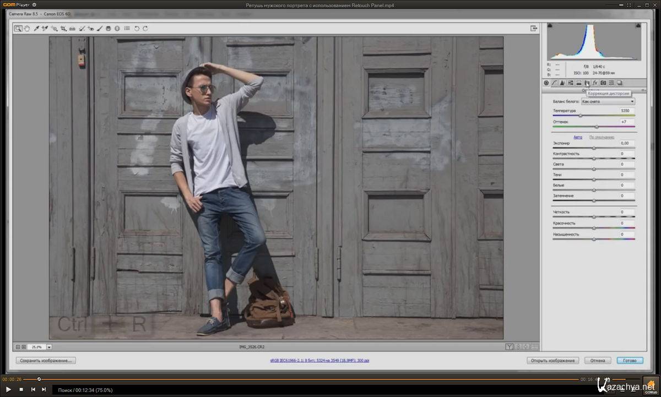Click the Temperature slider handle

tap(580, 116)
